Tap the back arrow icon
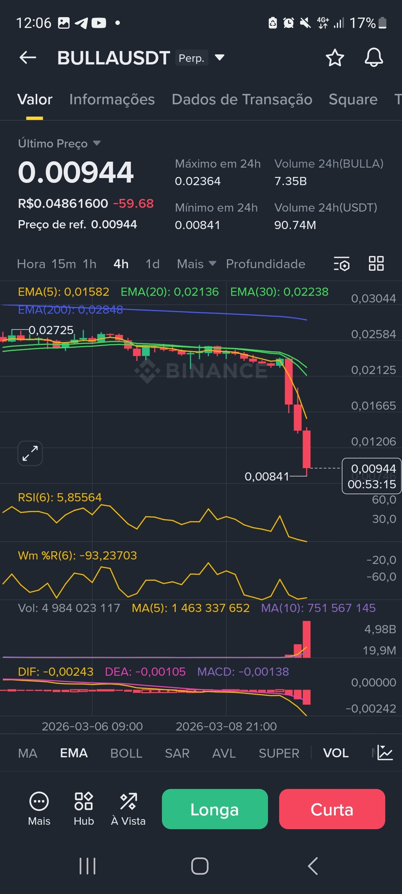Viewport: 402px width, 894px height. click(28, 58)
